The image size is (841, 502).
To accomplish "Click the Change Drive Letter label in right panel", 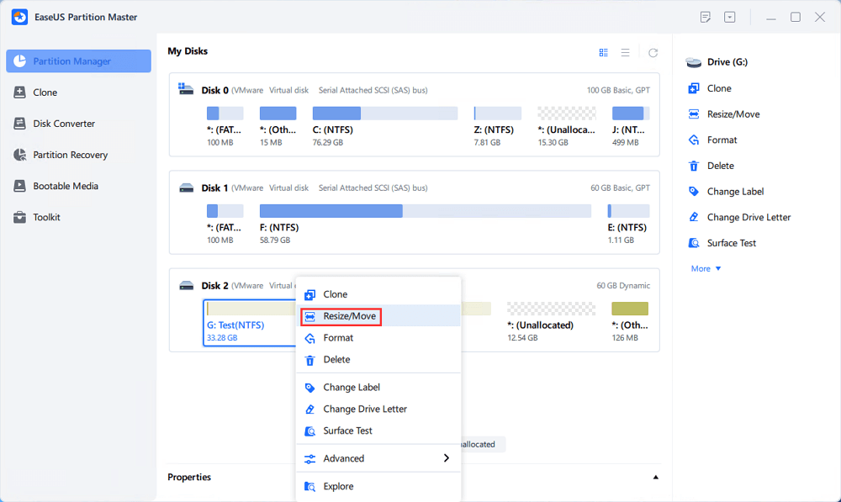I will tap(748, 217).
